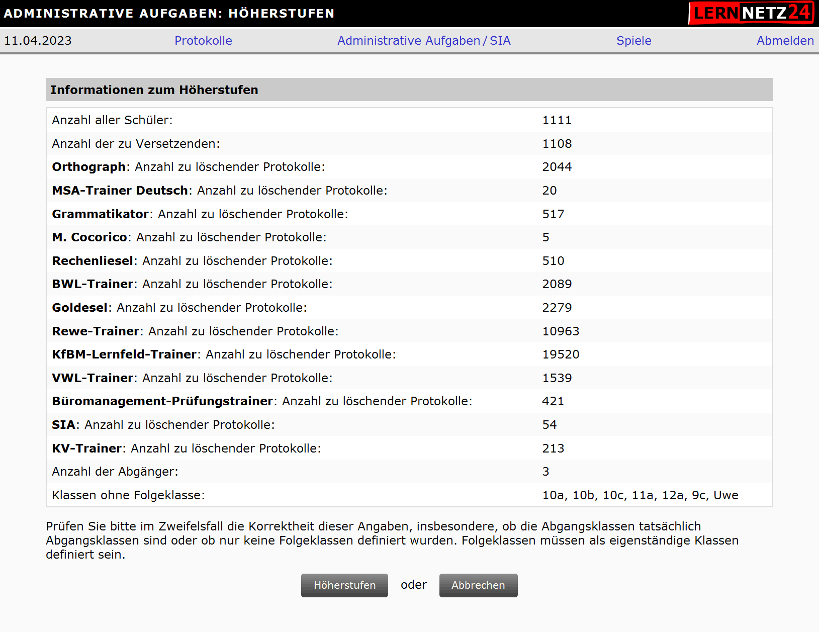
Task: Select the Büromanagement-Prüfungstrainer value 421
Action: (553, 401)
